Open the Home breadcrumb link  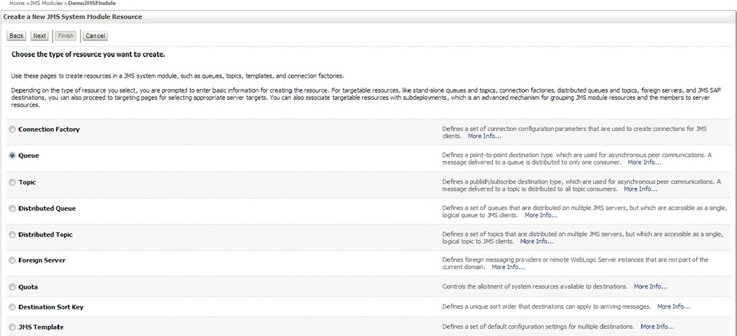(x=17, y=4)
